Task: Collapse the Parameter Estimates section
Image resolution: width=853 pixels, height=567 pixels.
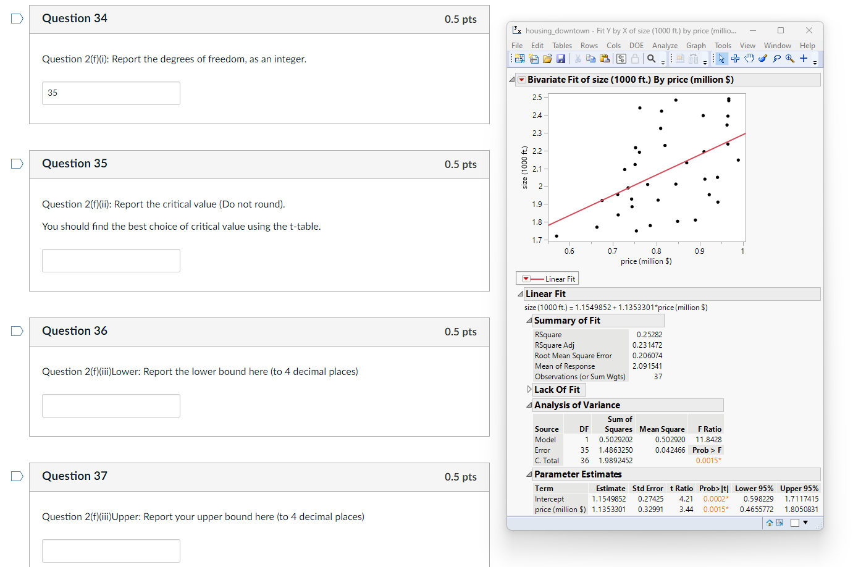Action: coord(529,474)
